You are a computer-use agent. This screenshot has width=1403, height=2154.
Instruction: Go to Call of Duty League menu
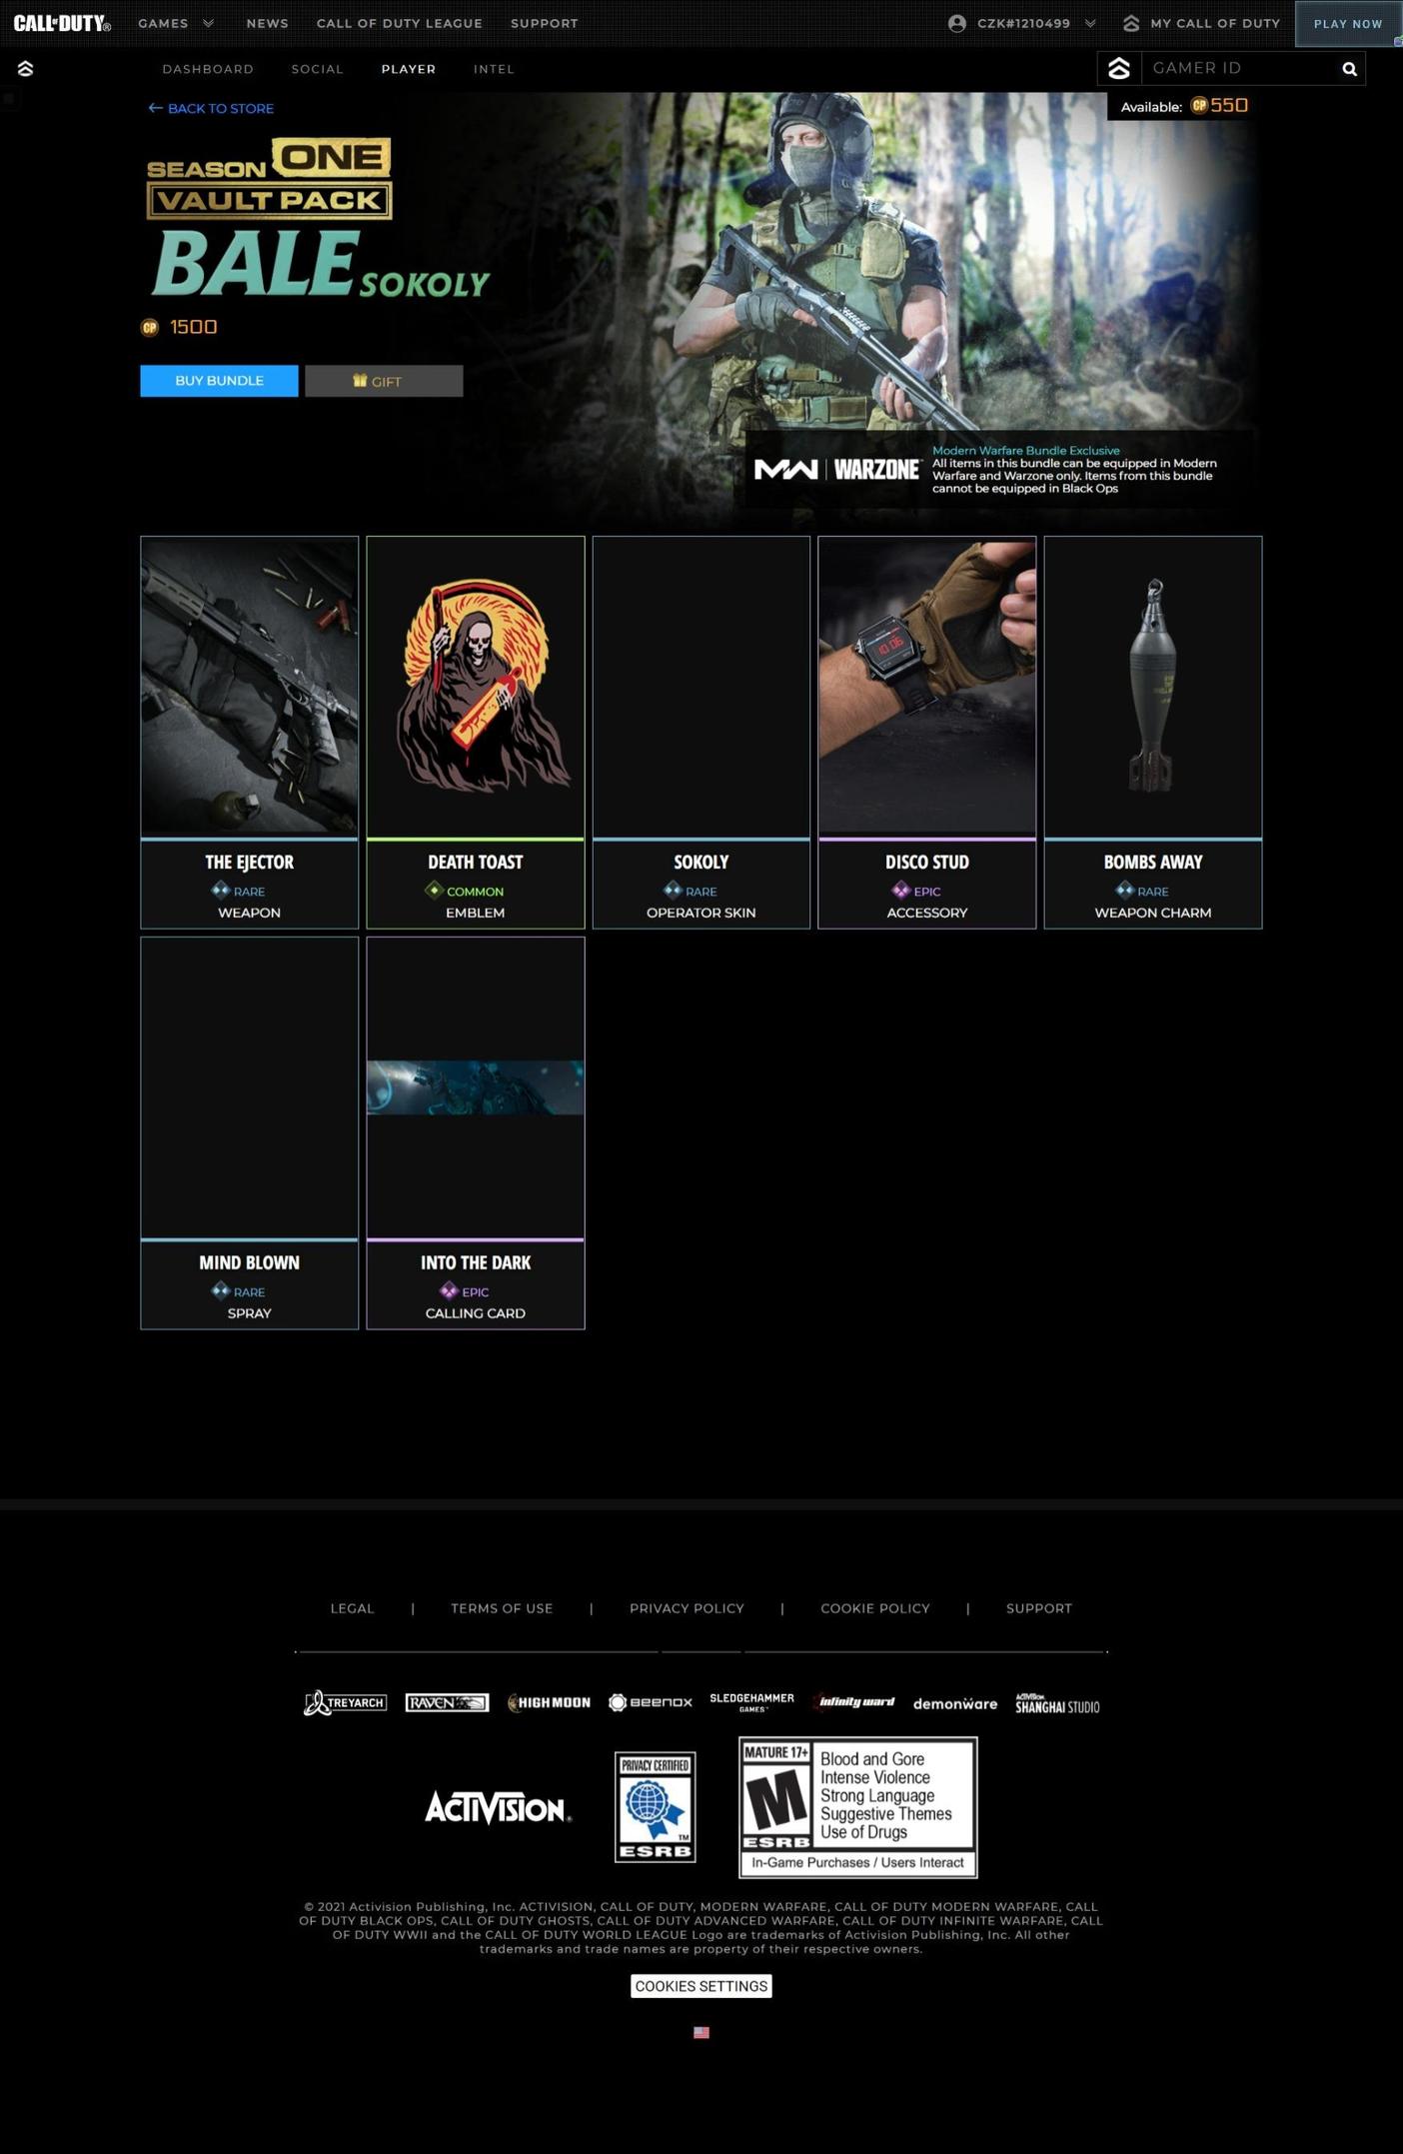pyautogui.click(x=399, y=23)
